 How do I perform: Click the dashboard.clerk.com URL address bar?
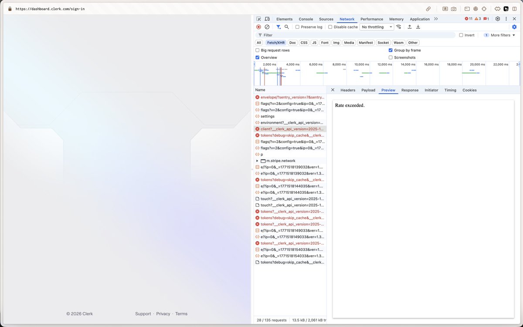(50, 9)
